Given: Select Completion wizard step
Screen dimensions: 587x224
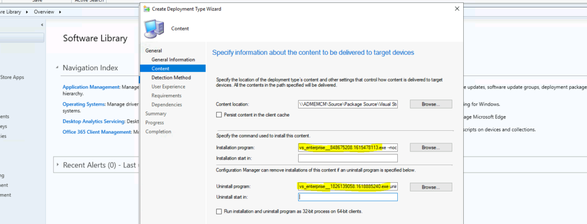Looking at the screenshot, I should tap(158, 131).
